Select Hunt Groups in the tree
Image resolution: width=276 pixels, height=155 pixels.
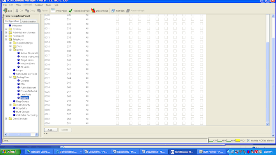pyautogui.click(x=23, y=112)
